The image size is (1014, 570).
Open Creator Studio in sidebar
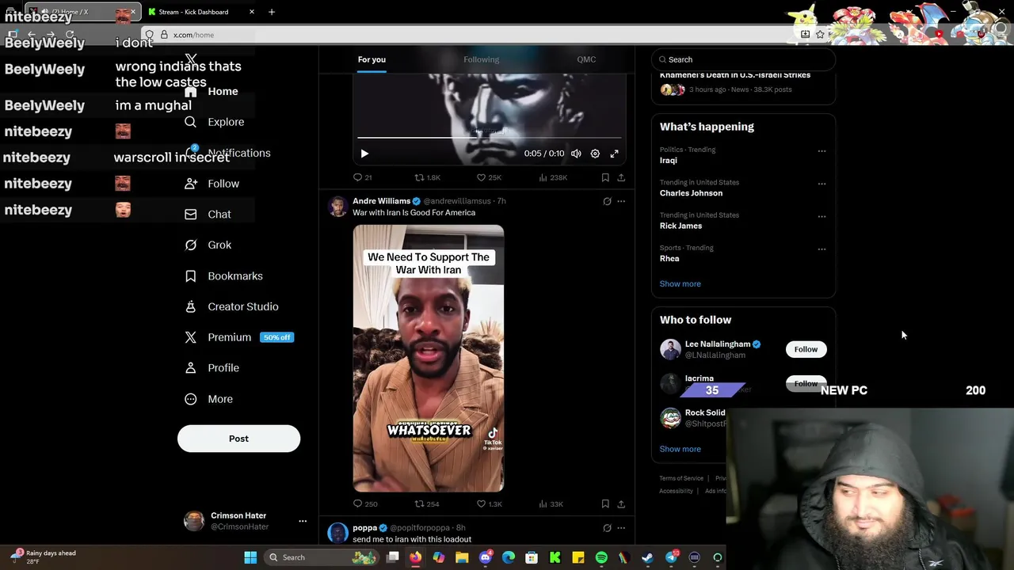point(231,307)
